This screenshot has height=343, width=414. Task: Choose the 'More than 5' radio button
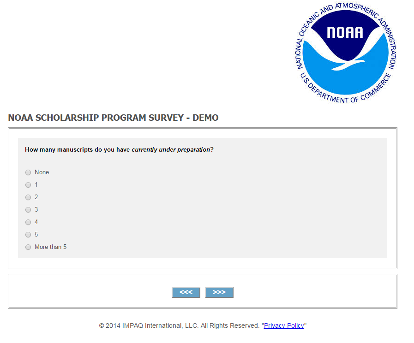pos(28,247)
